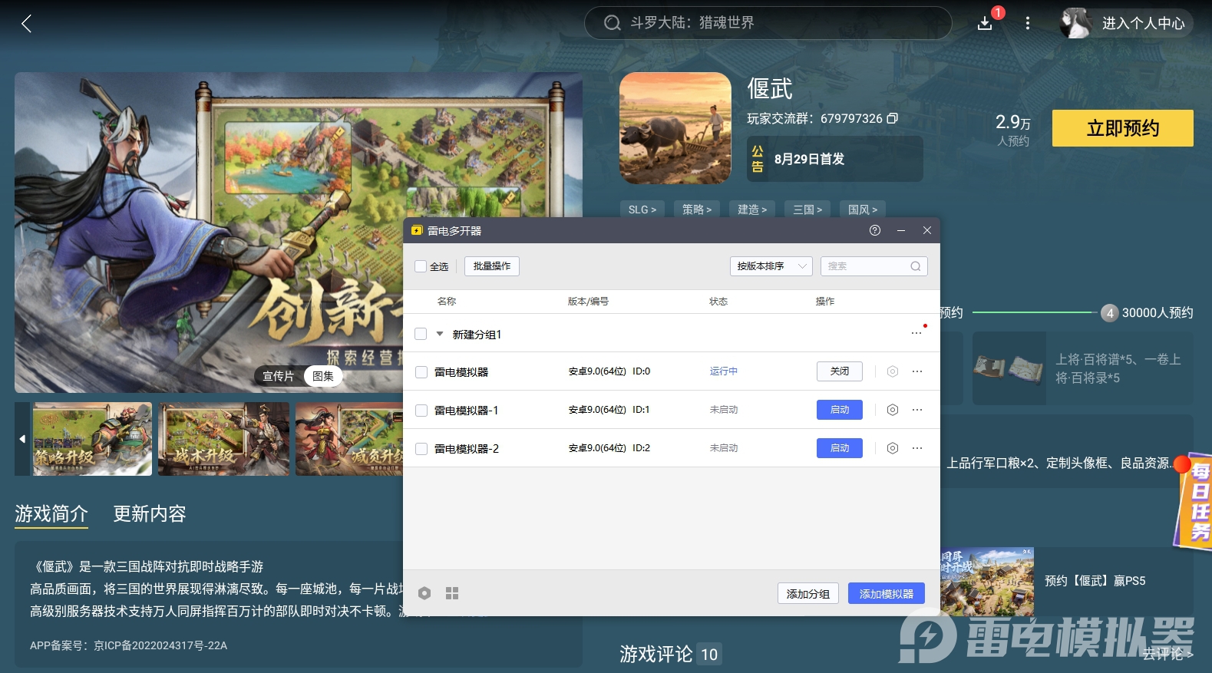Image resolution: width=1212 pixels, height=673 pixels.
Task: Check the 新建分组1 group checkbox
Action: [421, 334]
